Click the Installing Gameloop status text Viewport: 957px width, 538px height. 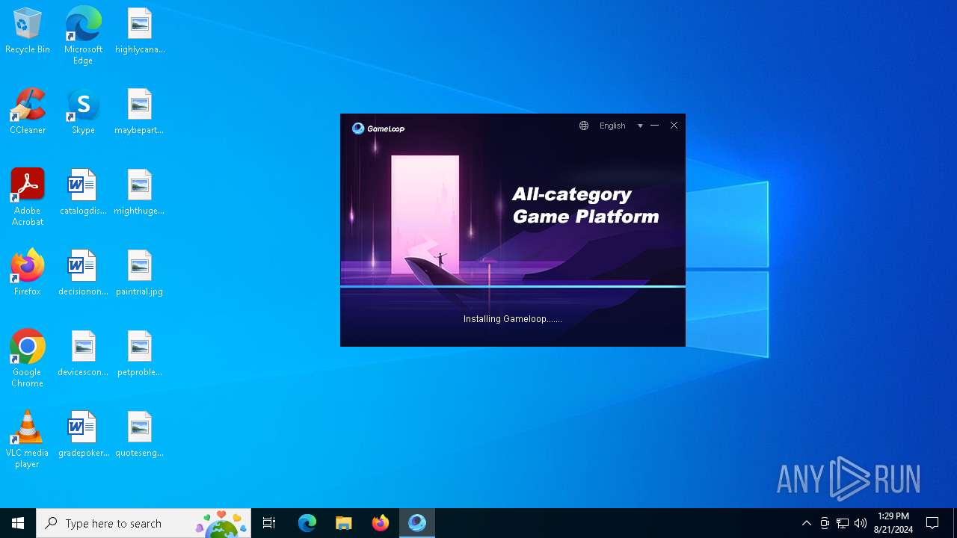pos(513,319)
